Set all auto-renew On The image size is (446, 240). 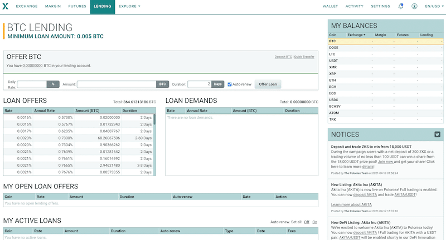(314, 222)
